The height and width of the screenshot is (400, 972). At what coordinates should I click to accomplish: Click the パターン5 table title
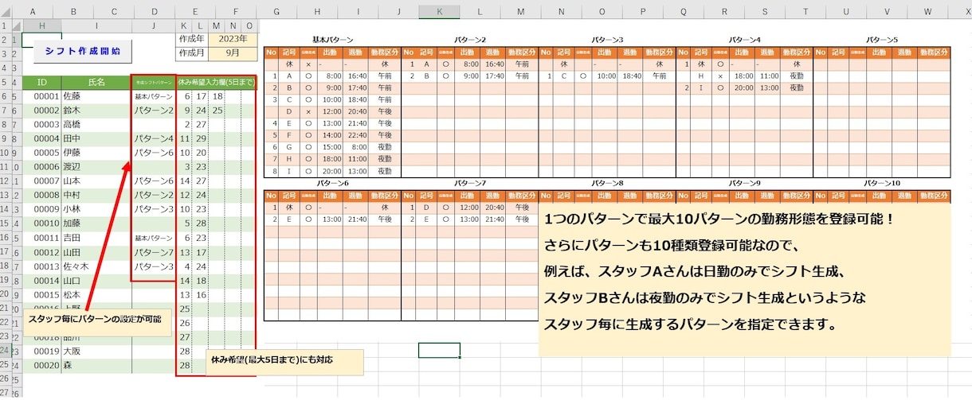click(x=882, y=40)
